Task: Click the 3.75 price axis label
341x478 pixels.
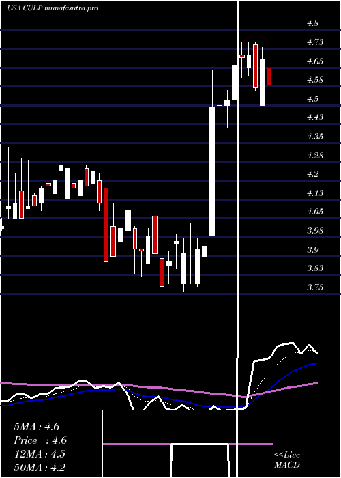Action: pyautogui.click(x=315, y=287)
